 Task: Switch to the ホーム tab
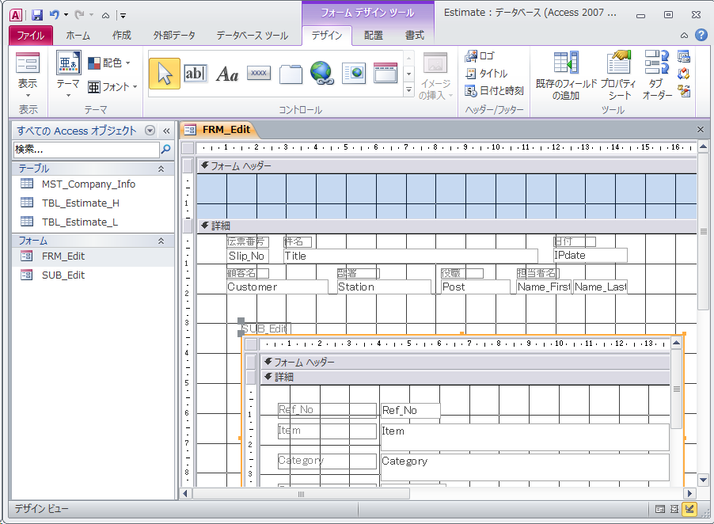(x=78, y=35)
